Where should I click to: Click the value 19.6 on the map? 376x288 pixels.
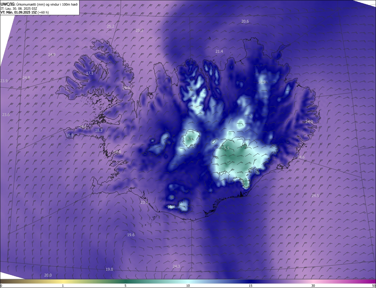pos(131,235)
